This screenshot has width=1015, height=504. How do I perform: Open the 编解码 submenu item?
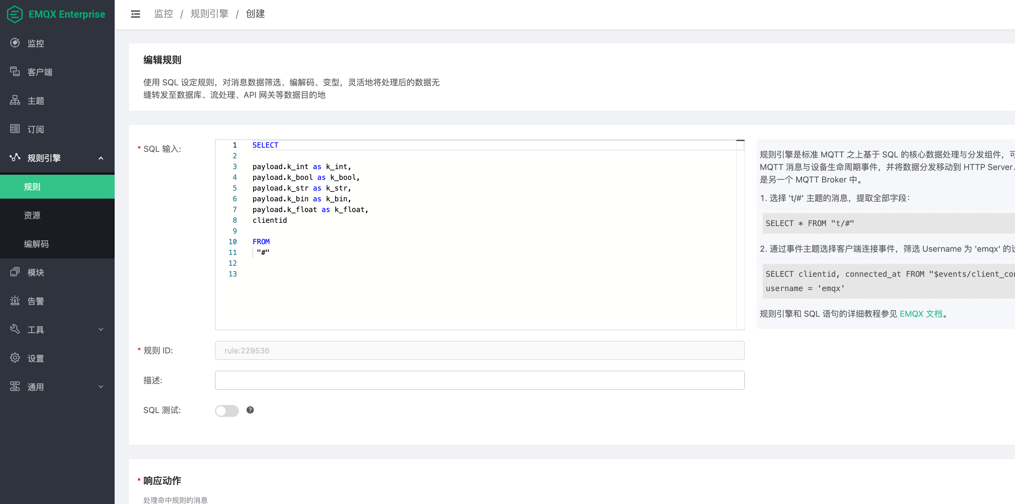pos(36,244)
